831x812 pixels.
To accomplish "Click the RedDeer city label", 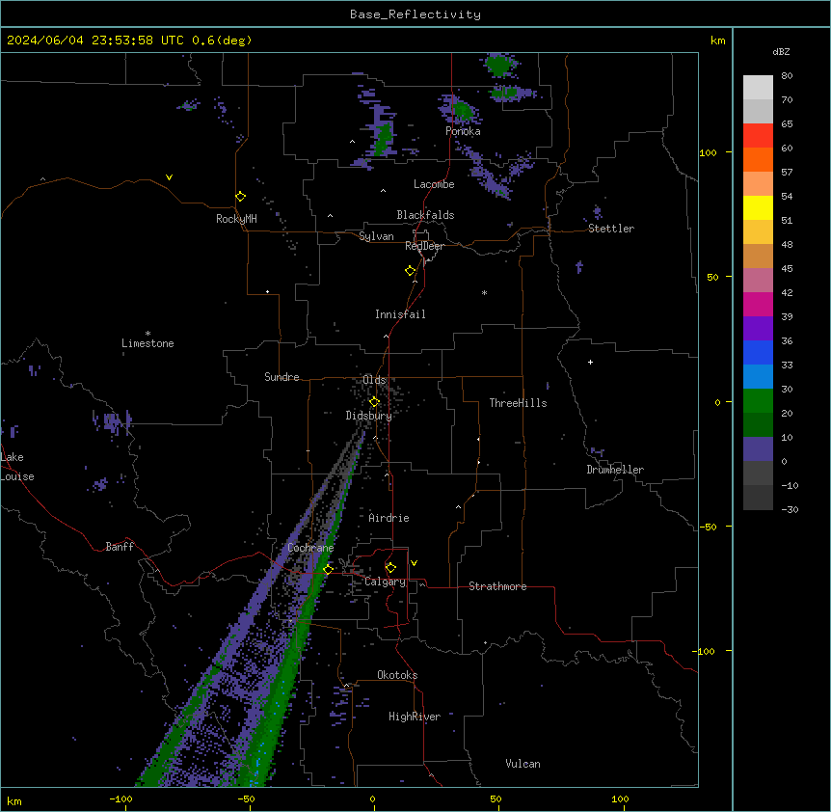I will click(x=424, y=246).
